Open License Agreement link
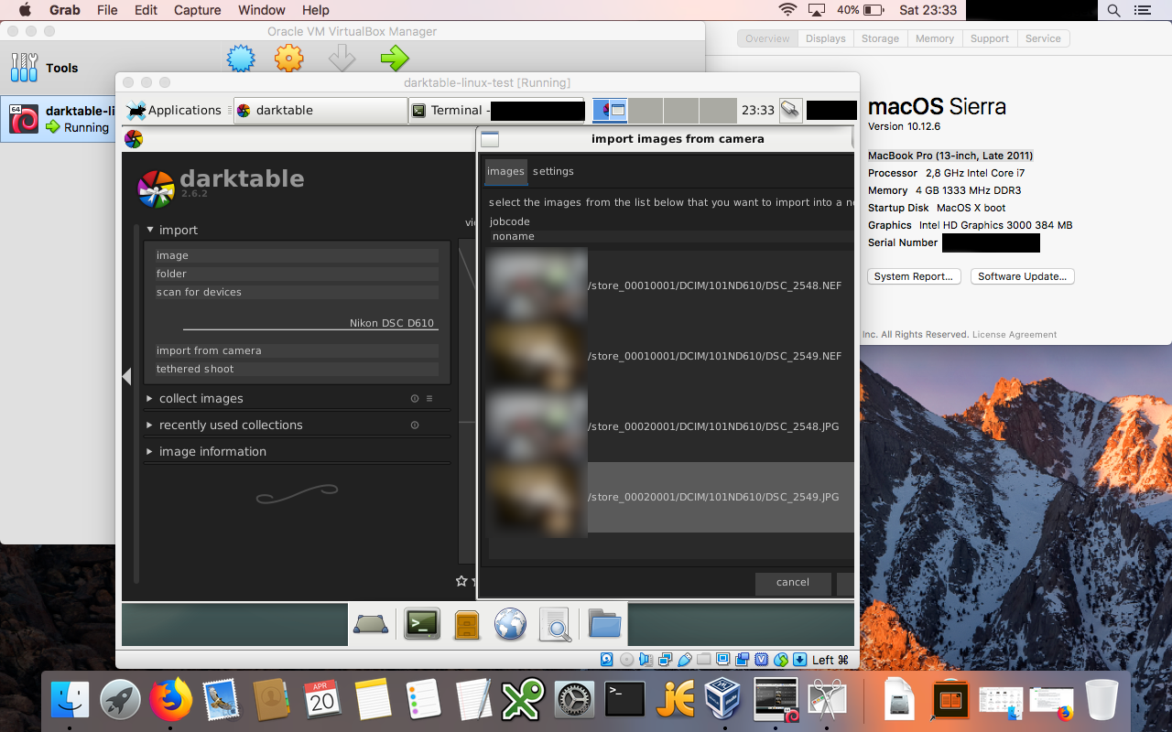 pos(1015,335)
